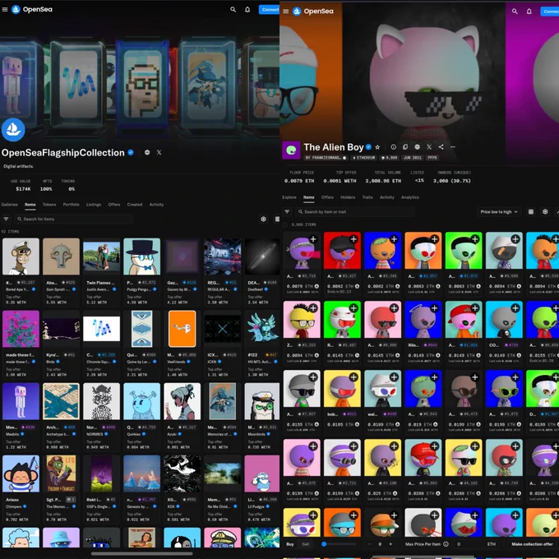Switch grid view icon in Flagship items toolbar
The width and height of the screenshot is (559, 559).
click(277, 219)
